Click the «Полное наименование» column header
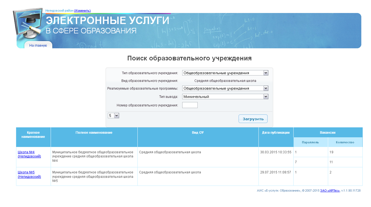371x207 pixels. point(94,133)
